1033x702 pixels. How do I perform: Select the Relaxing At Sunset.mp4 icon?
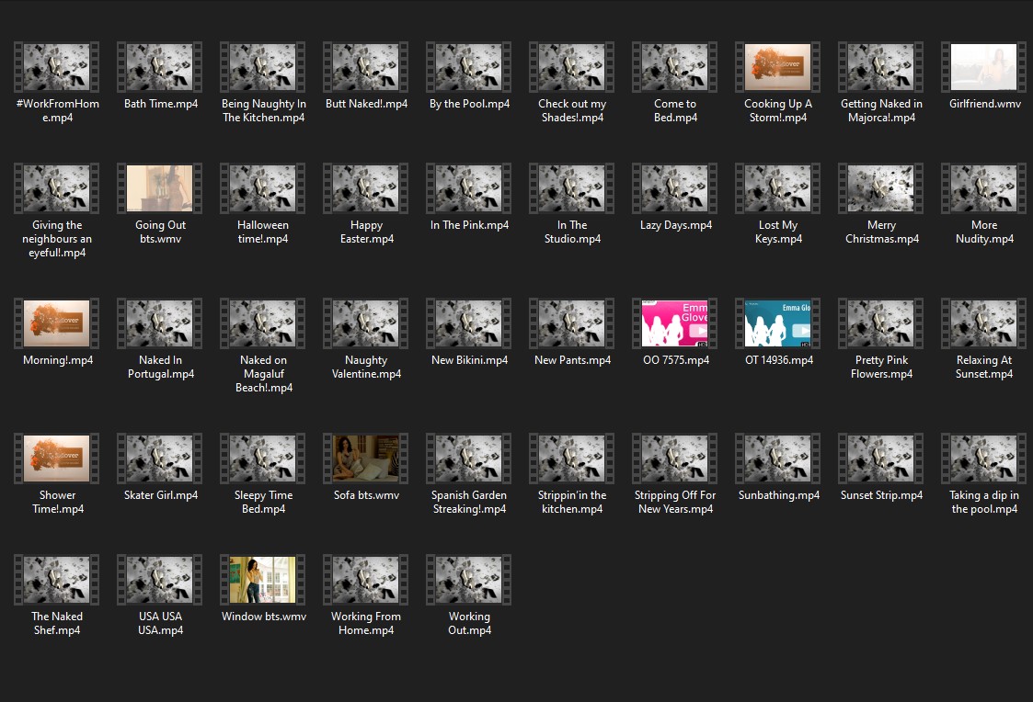coord(983,323)
